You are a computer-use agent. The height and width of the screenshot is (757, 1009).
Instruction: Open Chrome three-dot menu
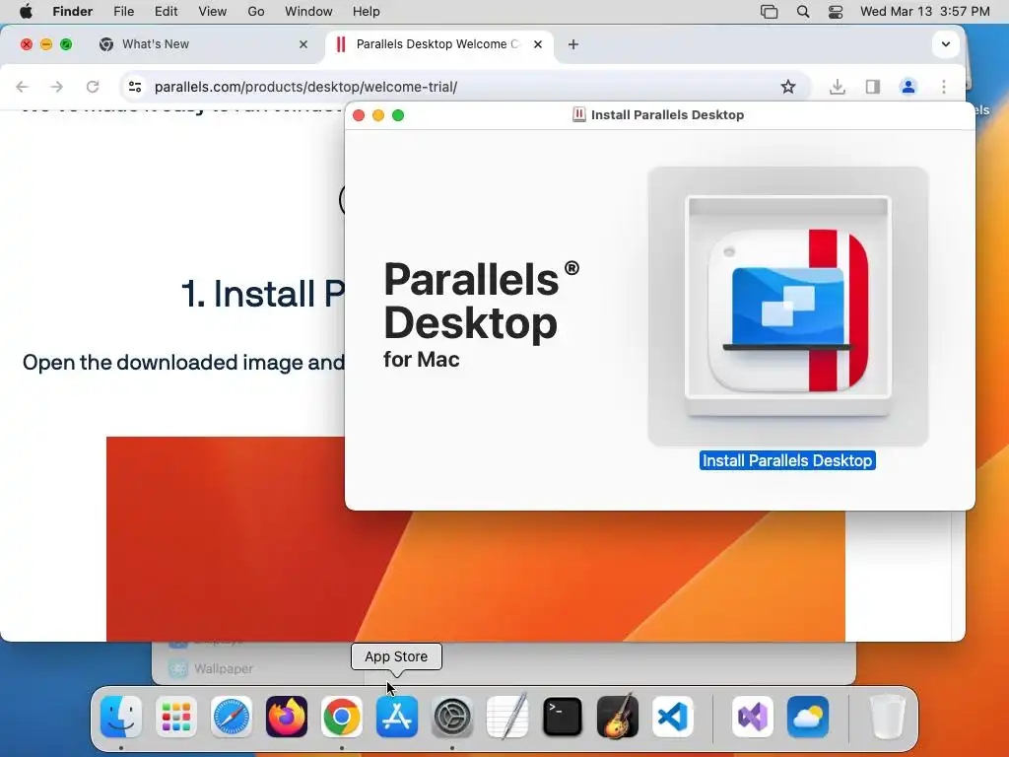pyautogui.click(x=943, y=87)
